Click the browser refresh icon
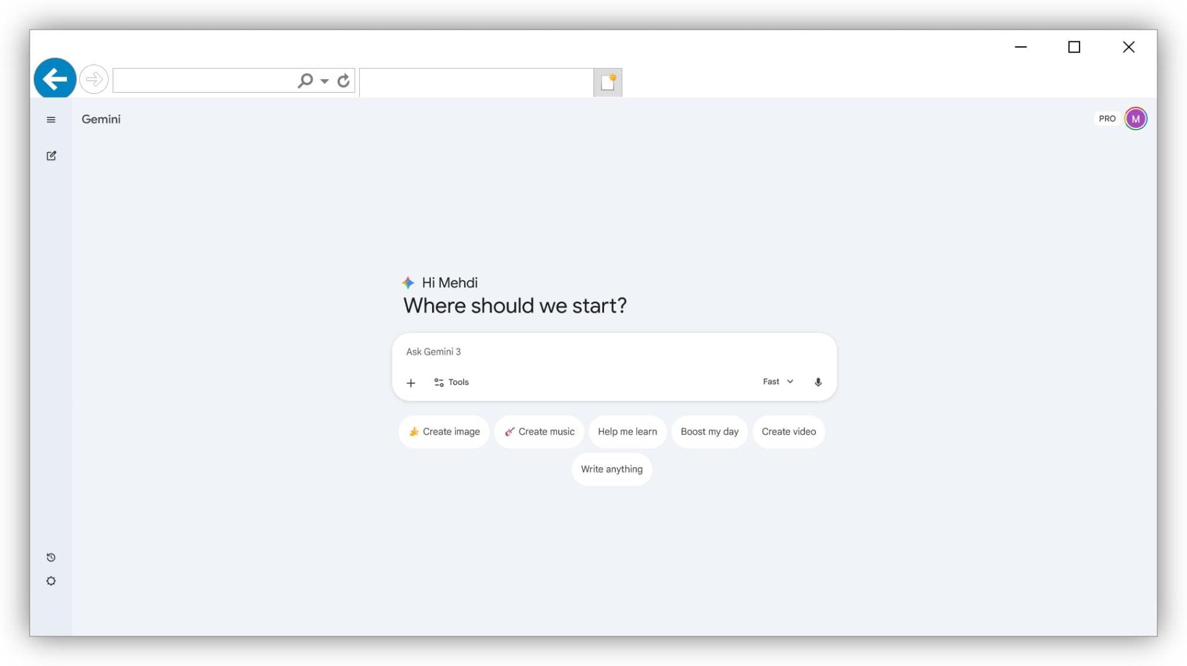The width and height of the screenshot is (1187, 666). (344, 81)
